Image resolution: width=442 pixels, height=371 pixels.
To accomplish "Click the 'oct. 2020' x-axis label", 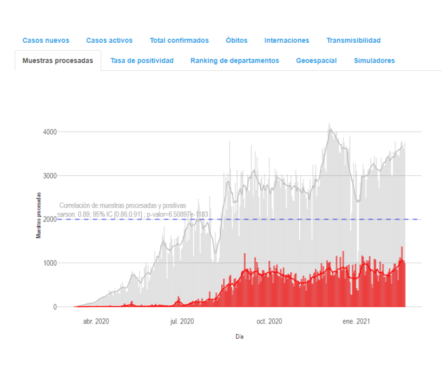I will [x=269, y=322].
